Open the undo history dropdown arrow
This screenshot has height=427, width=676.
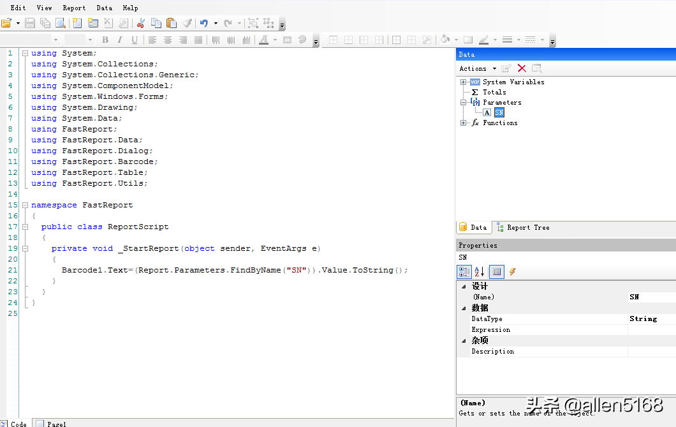(216, 23)
